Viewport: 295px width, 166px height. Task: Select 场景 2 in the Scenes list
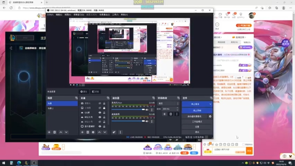click(x=62, y=108)
